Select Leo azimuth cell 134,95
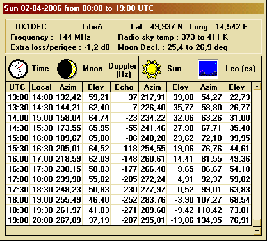Viewport: 267px width, 241px height. tap(209, 220)
